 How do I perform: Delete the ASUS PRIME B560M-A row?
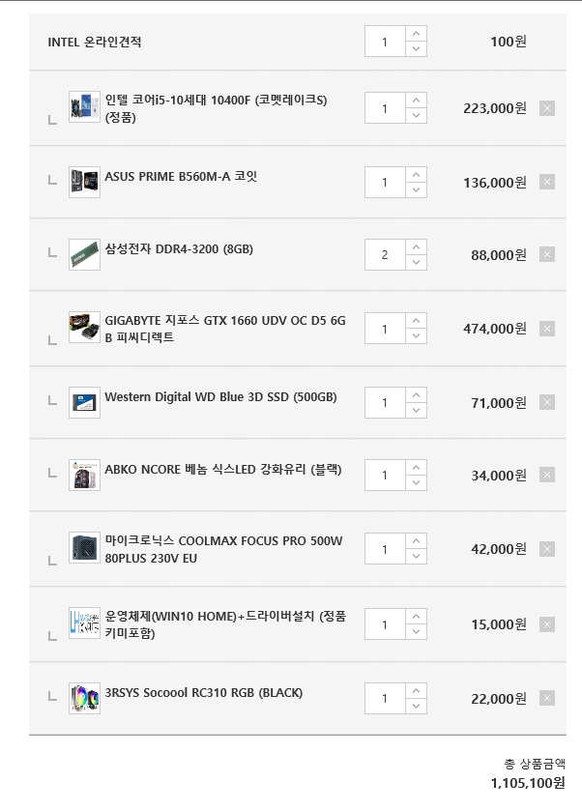pyautogui.click(x=547, y=182)
